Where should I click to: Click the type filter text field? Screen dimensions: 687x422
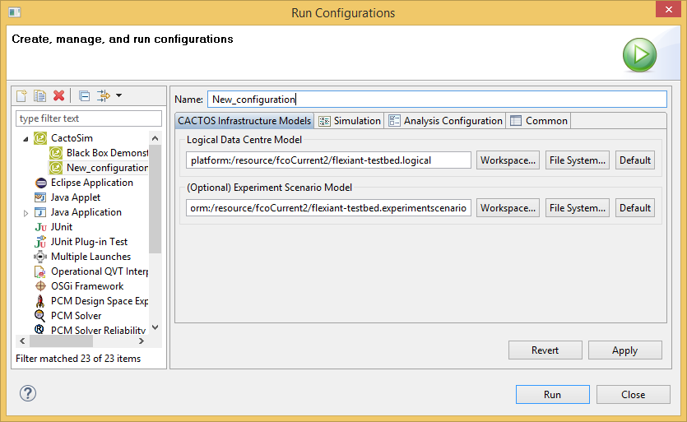89,118
